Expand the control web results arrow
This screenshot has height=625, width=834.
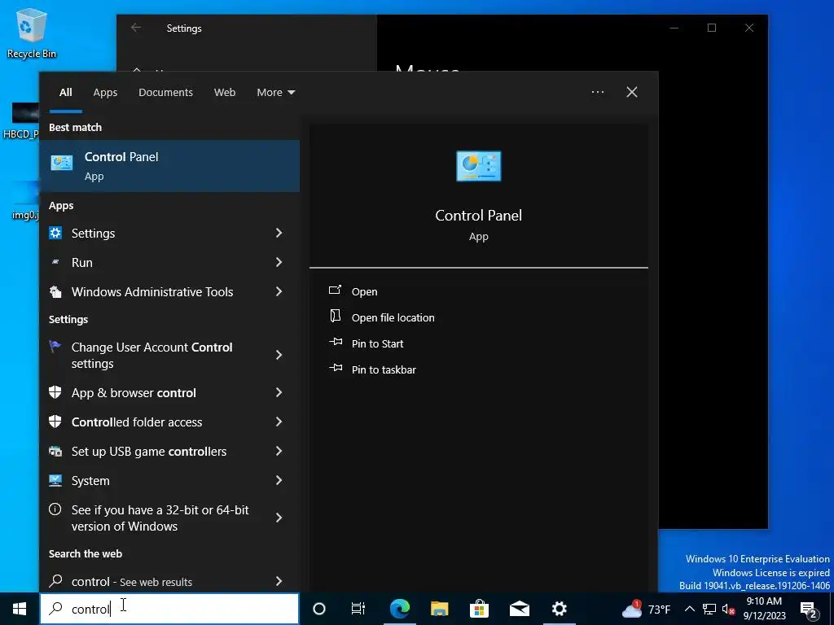(279, 581)
